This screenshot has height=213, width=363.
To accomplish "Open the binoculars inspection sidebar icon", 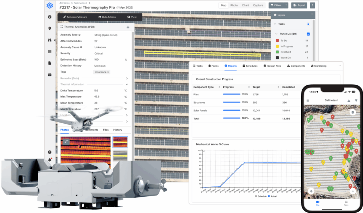I will coord(50,40).
